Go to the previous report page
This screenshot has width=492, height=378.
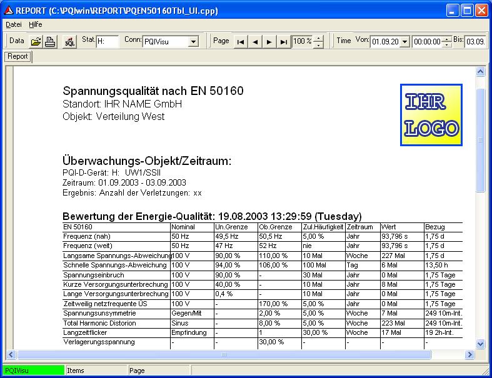point(255,42)
